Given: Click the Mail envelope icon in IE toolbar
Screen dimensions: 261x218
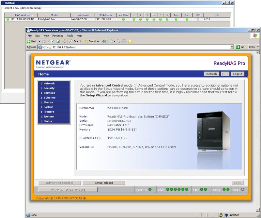Looking at the screenshot, I should (x=111, y=42).
